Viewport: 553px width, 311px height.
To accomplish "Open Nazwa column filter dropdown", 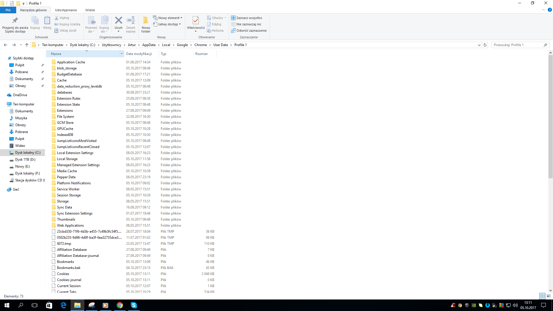I will point(122,54).
